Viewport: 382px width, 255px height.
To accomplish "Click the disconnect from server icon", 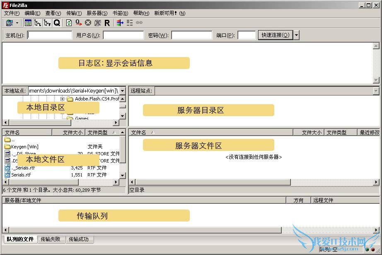I will click(x=97, y=23).
